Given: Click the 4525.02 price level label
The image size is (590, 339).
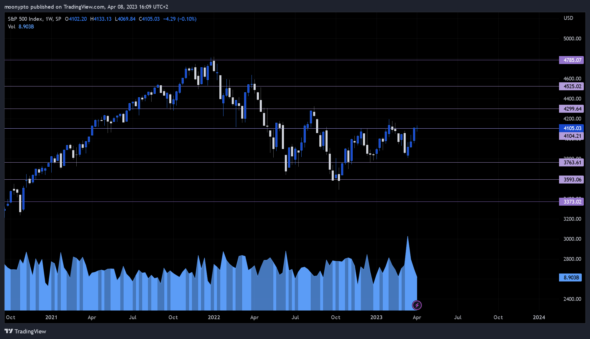Looking at the screenshot, I should pos(571,86).
